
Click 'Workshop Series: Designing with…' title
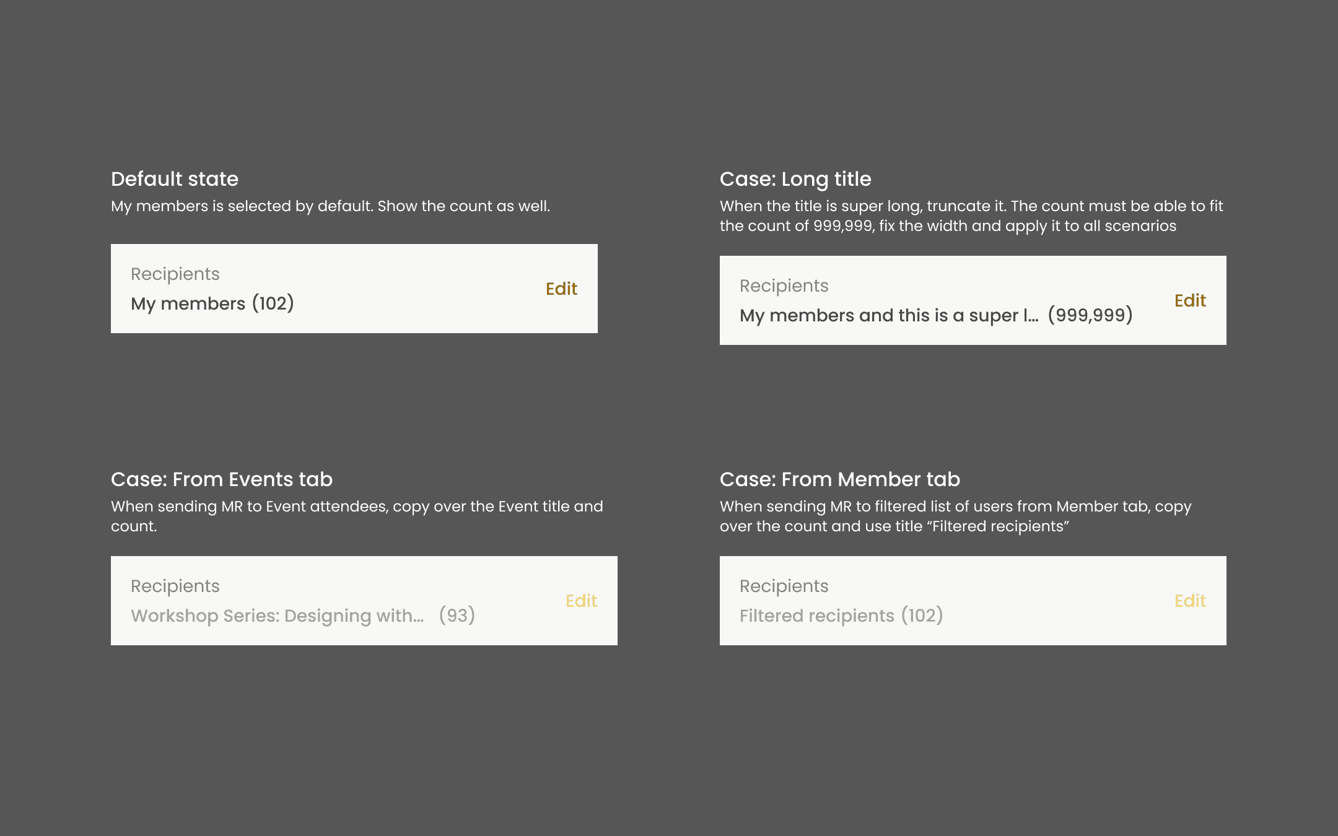tap(278, 616)
